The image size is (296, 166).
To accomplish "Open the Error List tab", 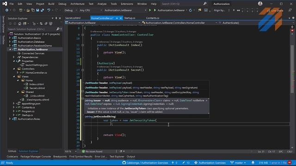I will [101, 157].
